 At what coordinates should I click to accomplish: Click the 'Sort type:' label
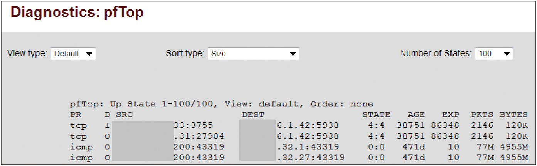click(x=185, y=53)
